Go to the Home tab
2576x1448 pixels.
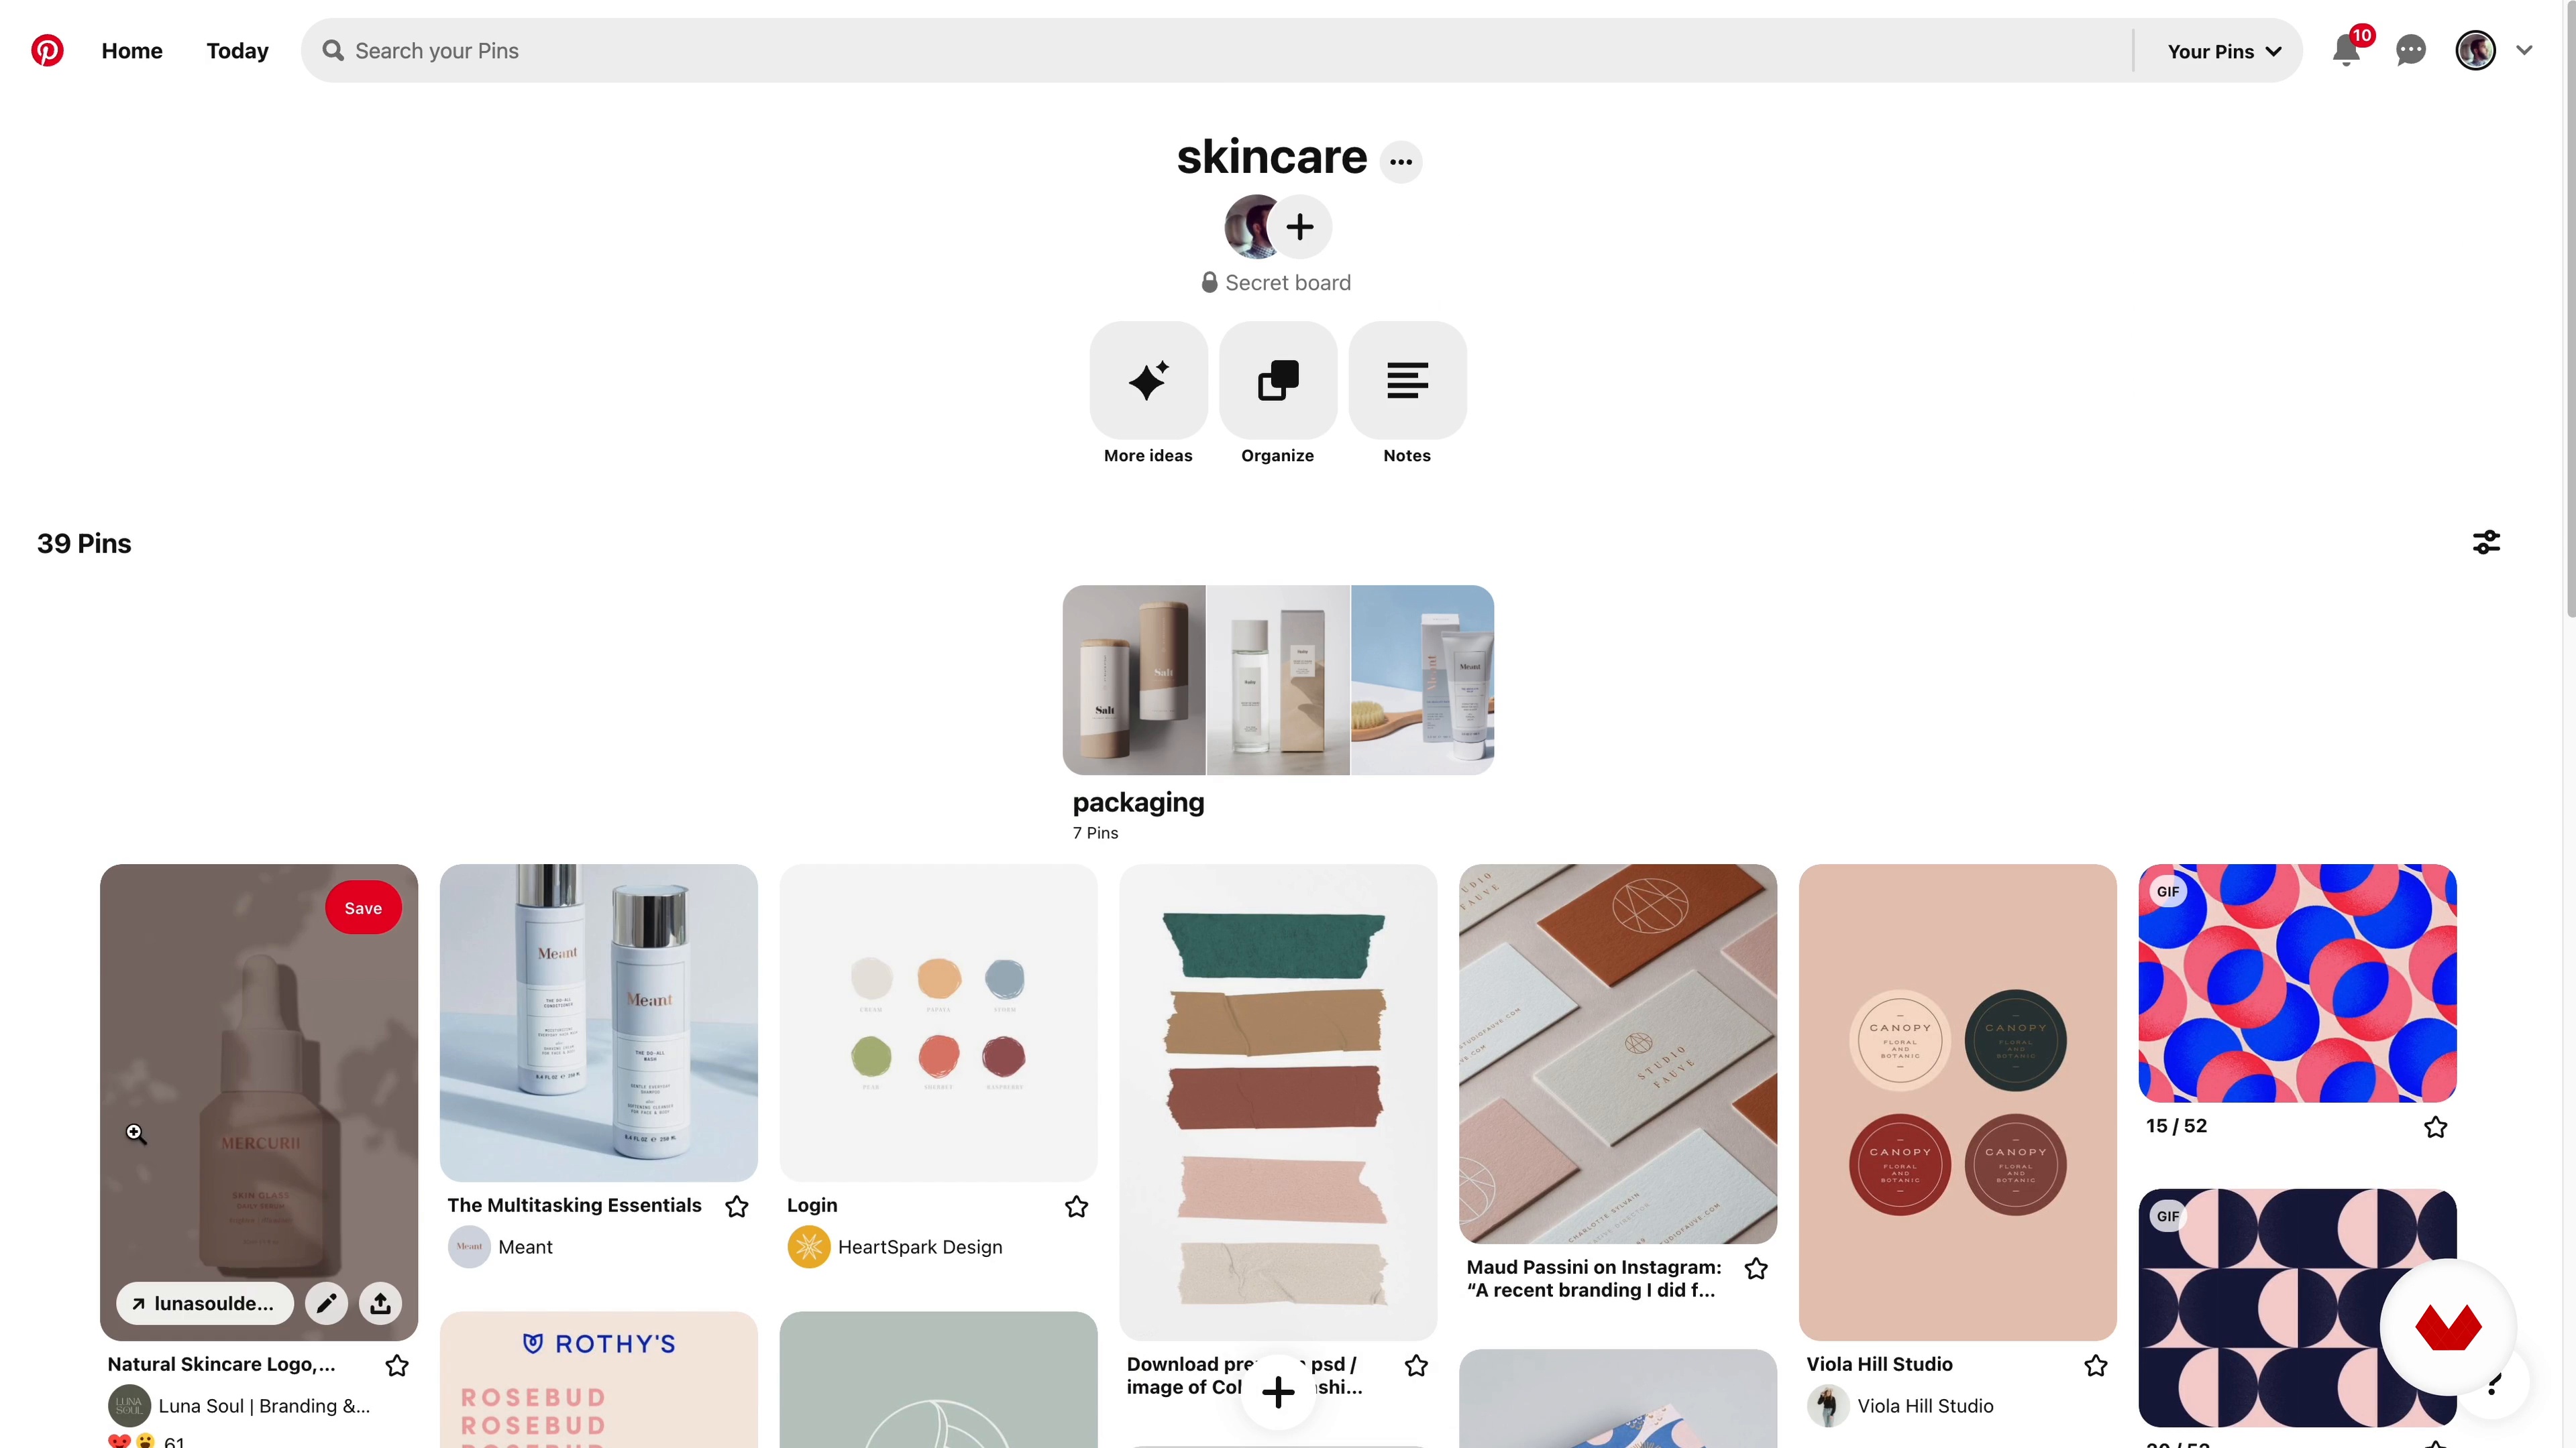[132, 51]
